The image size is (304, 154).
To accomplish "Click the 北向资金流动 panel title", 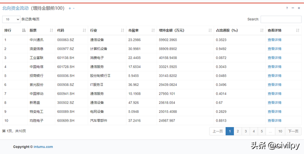I will pos(15,8).
